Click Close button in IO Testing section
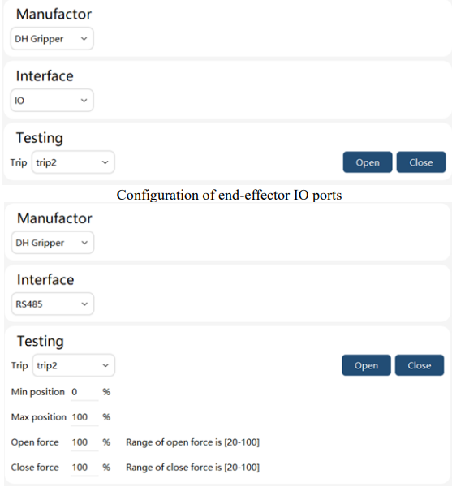Screen dimensions: 452x487 (421, 162)
